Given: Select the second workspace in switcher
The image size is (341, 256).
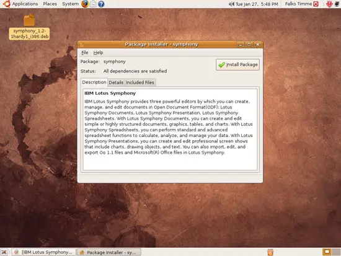Looking at the screenshot, I should point(336,252).
